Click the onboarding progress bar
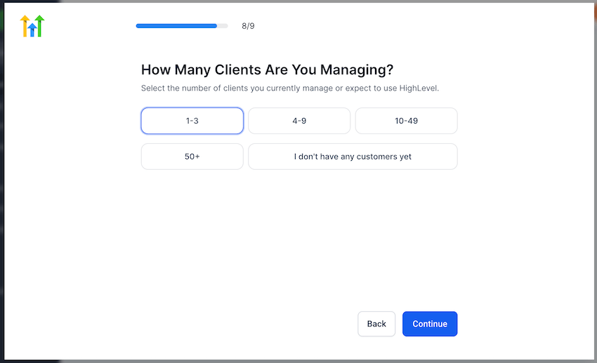The height and width of the screenshot is (363, 597). click(x=182, y=26)
